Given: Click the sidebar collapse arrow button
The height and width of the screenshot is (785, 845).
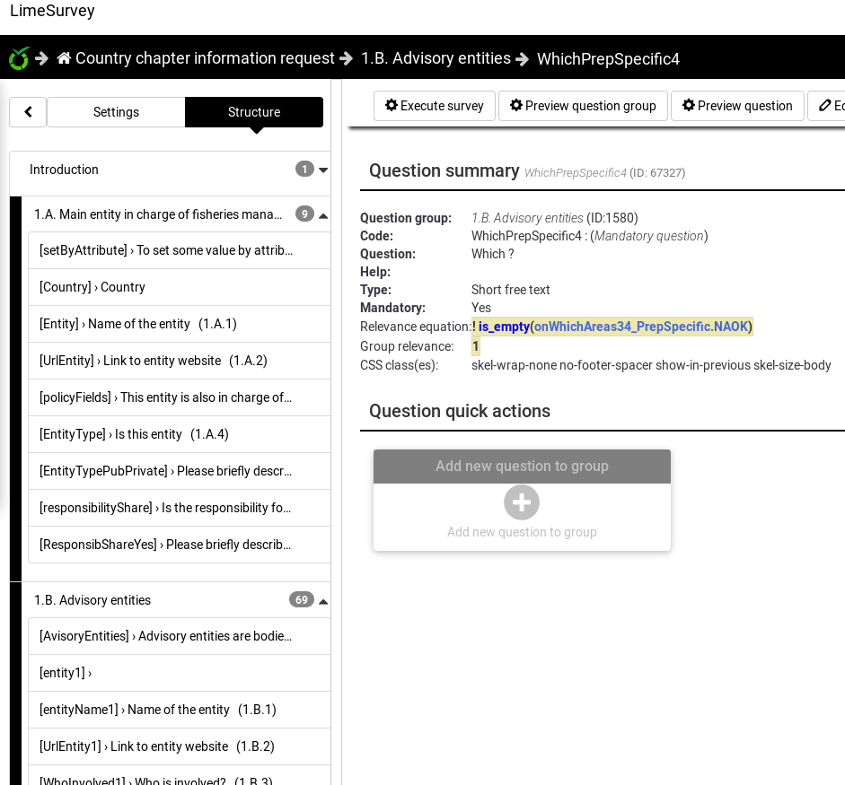Looking at the screenshot, I should coord(28,112).
